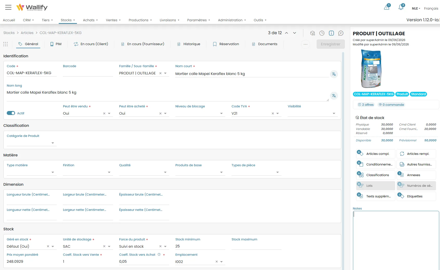The width and height of the screenshot is (440, 270).
Task: Open the comments chat icon
Action: tap(341, 33)
